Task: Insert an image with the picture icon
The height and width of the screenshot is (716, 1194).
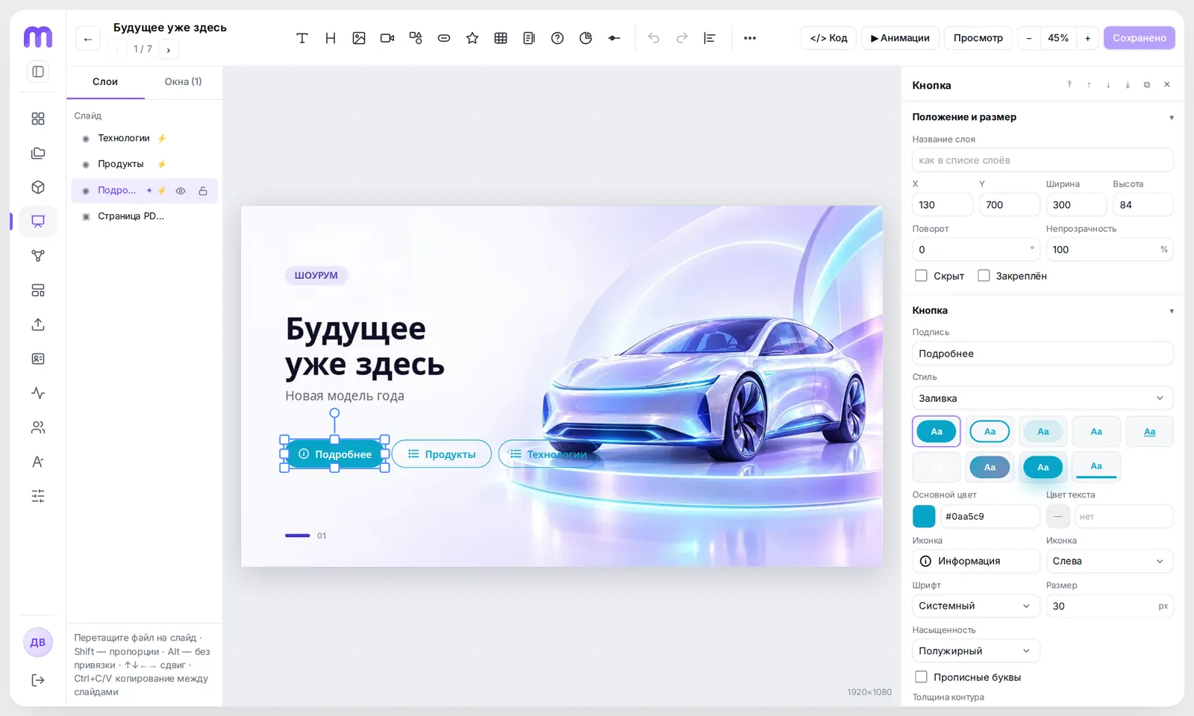Action: [359, 38]
